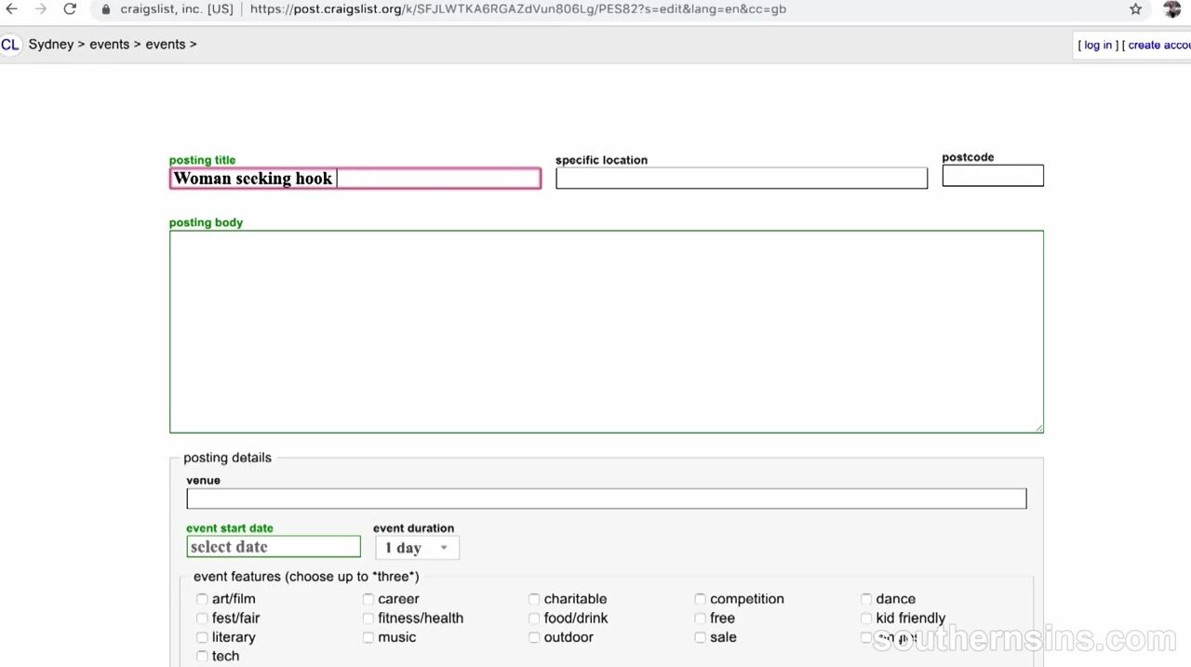Click the browser forward arrow
The width and height of the screenshot is (1191, 667).
pyautogui.click(x=40, y=9)
